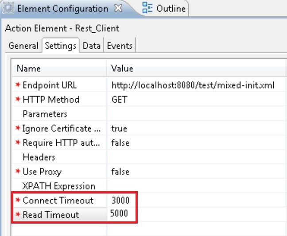Click the Headers value cell
Viewport: 287px width, 236px height.
tap(195, 157)
